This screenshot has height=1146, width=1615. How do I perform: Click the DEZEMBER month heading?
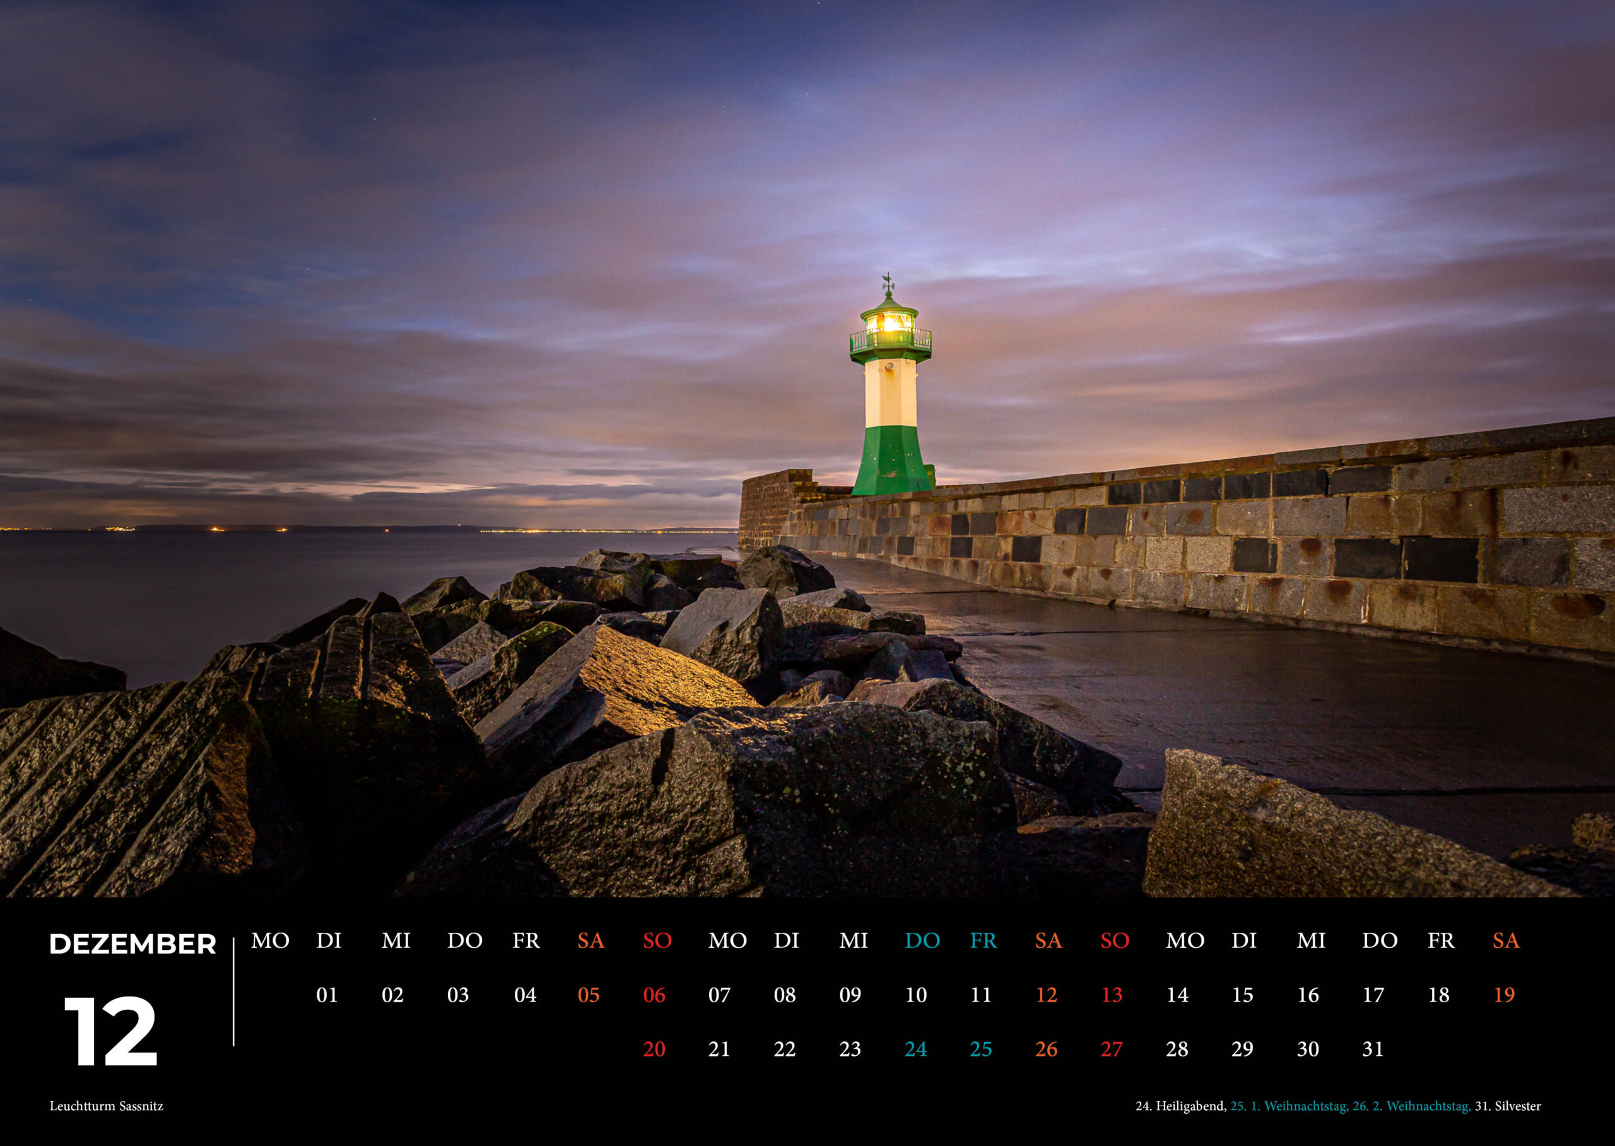pyautogui.click(x=132, y=944)
